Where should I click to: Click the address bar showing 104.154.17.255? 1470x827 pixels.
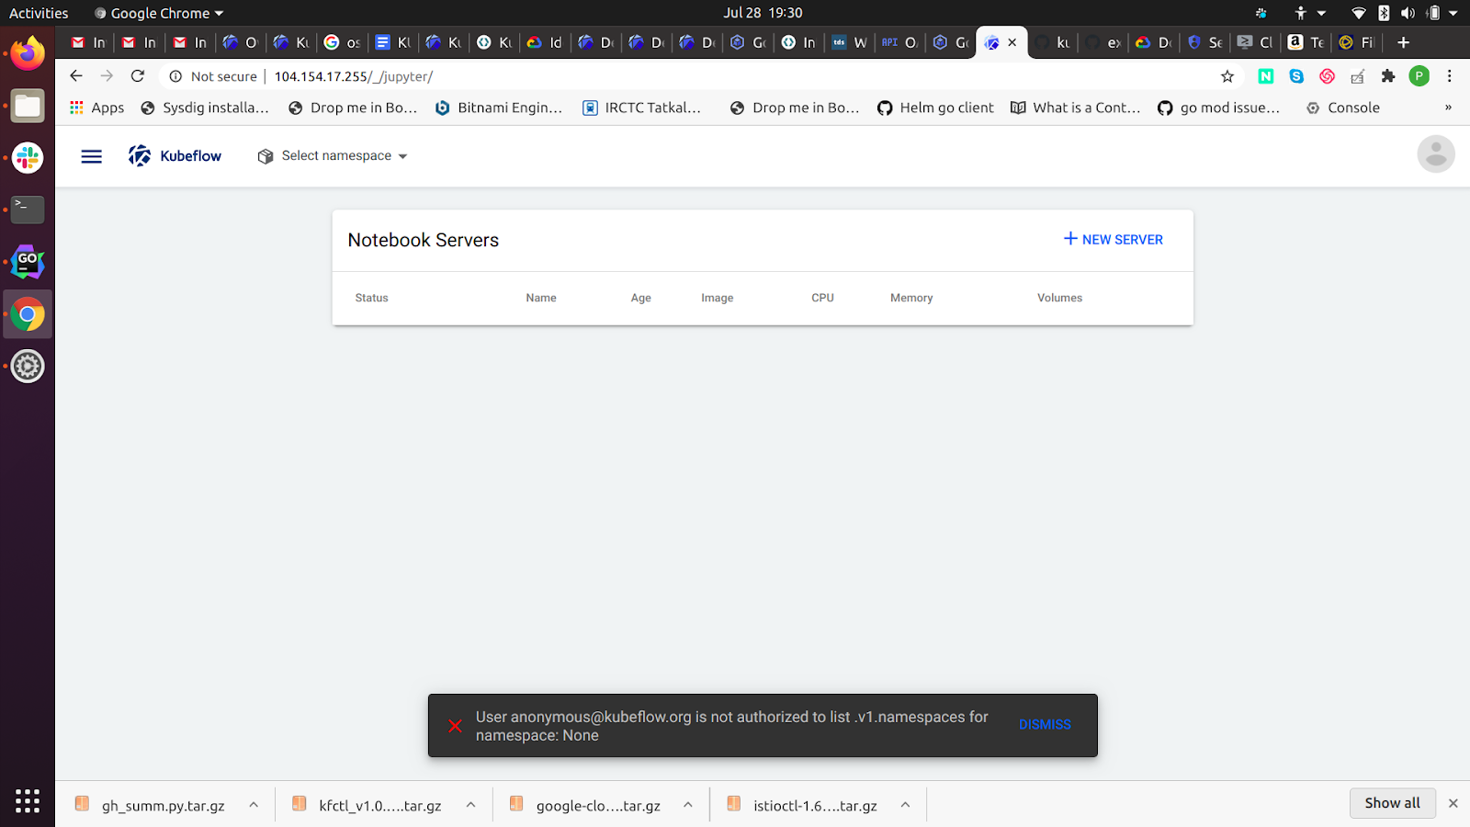pyautogui.click(x=352, y=76)
